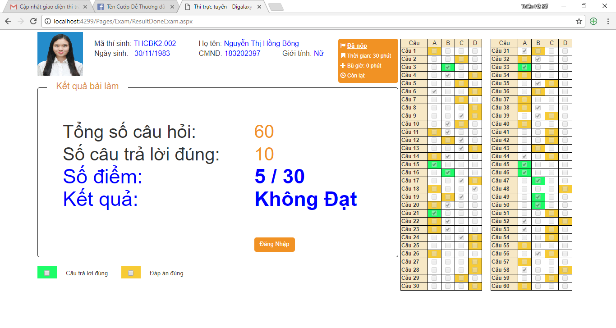This screenshot has width=616, height=328.
Task: Go back using the browser back arrow
Action: tap(8, 21)
